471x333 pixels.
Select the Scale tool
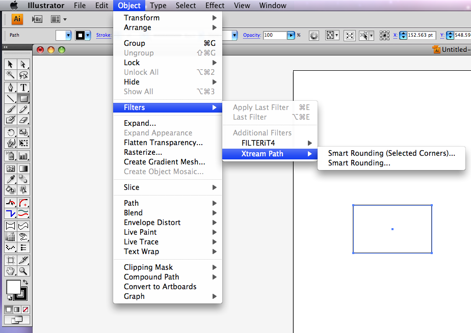click(23, 132)
